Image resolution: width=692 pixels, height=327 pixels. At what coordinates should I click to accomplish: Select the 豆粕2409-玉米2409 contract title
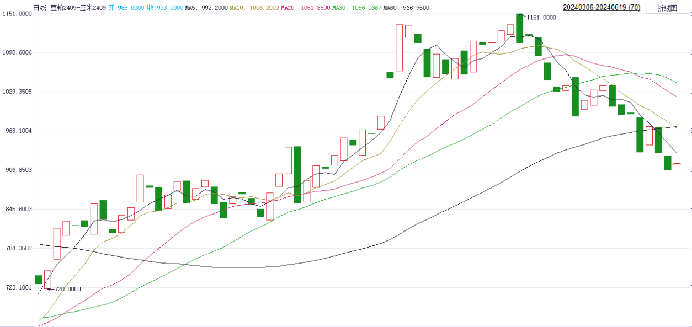(x=77, y=8)
